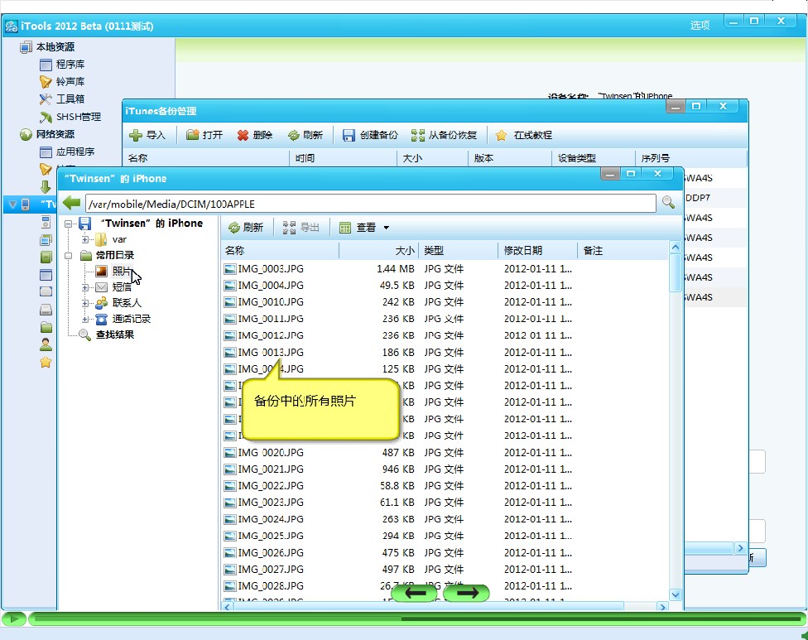Click 删除 delete in backup toolbar
Image resolution: width=808 pixels, height=640 pixels.
click(255, 135)
